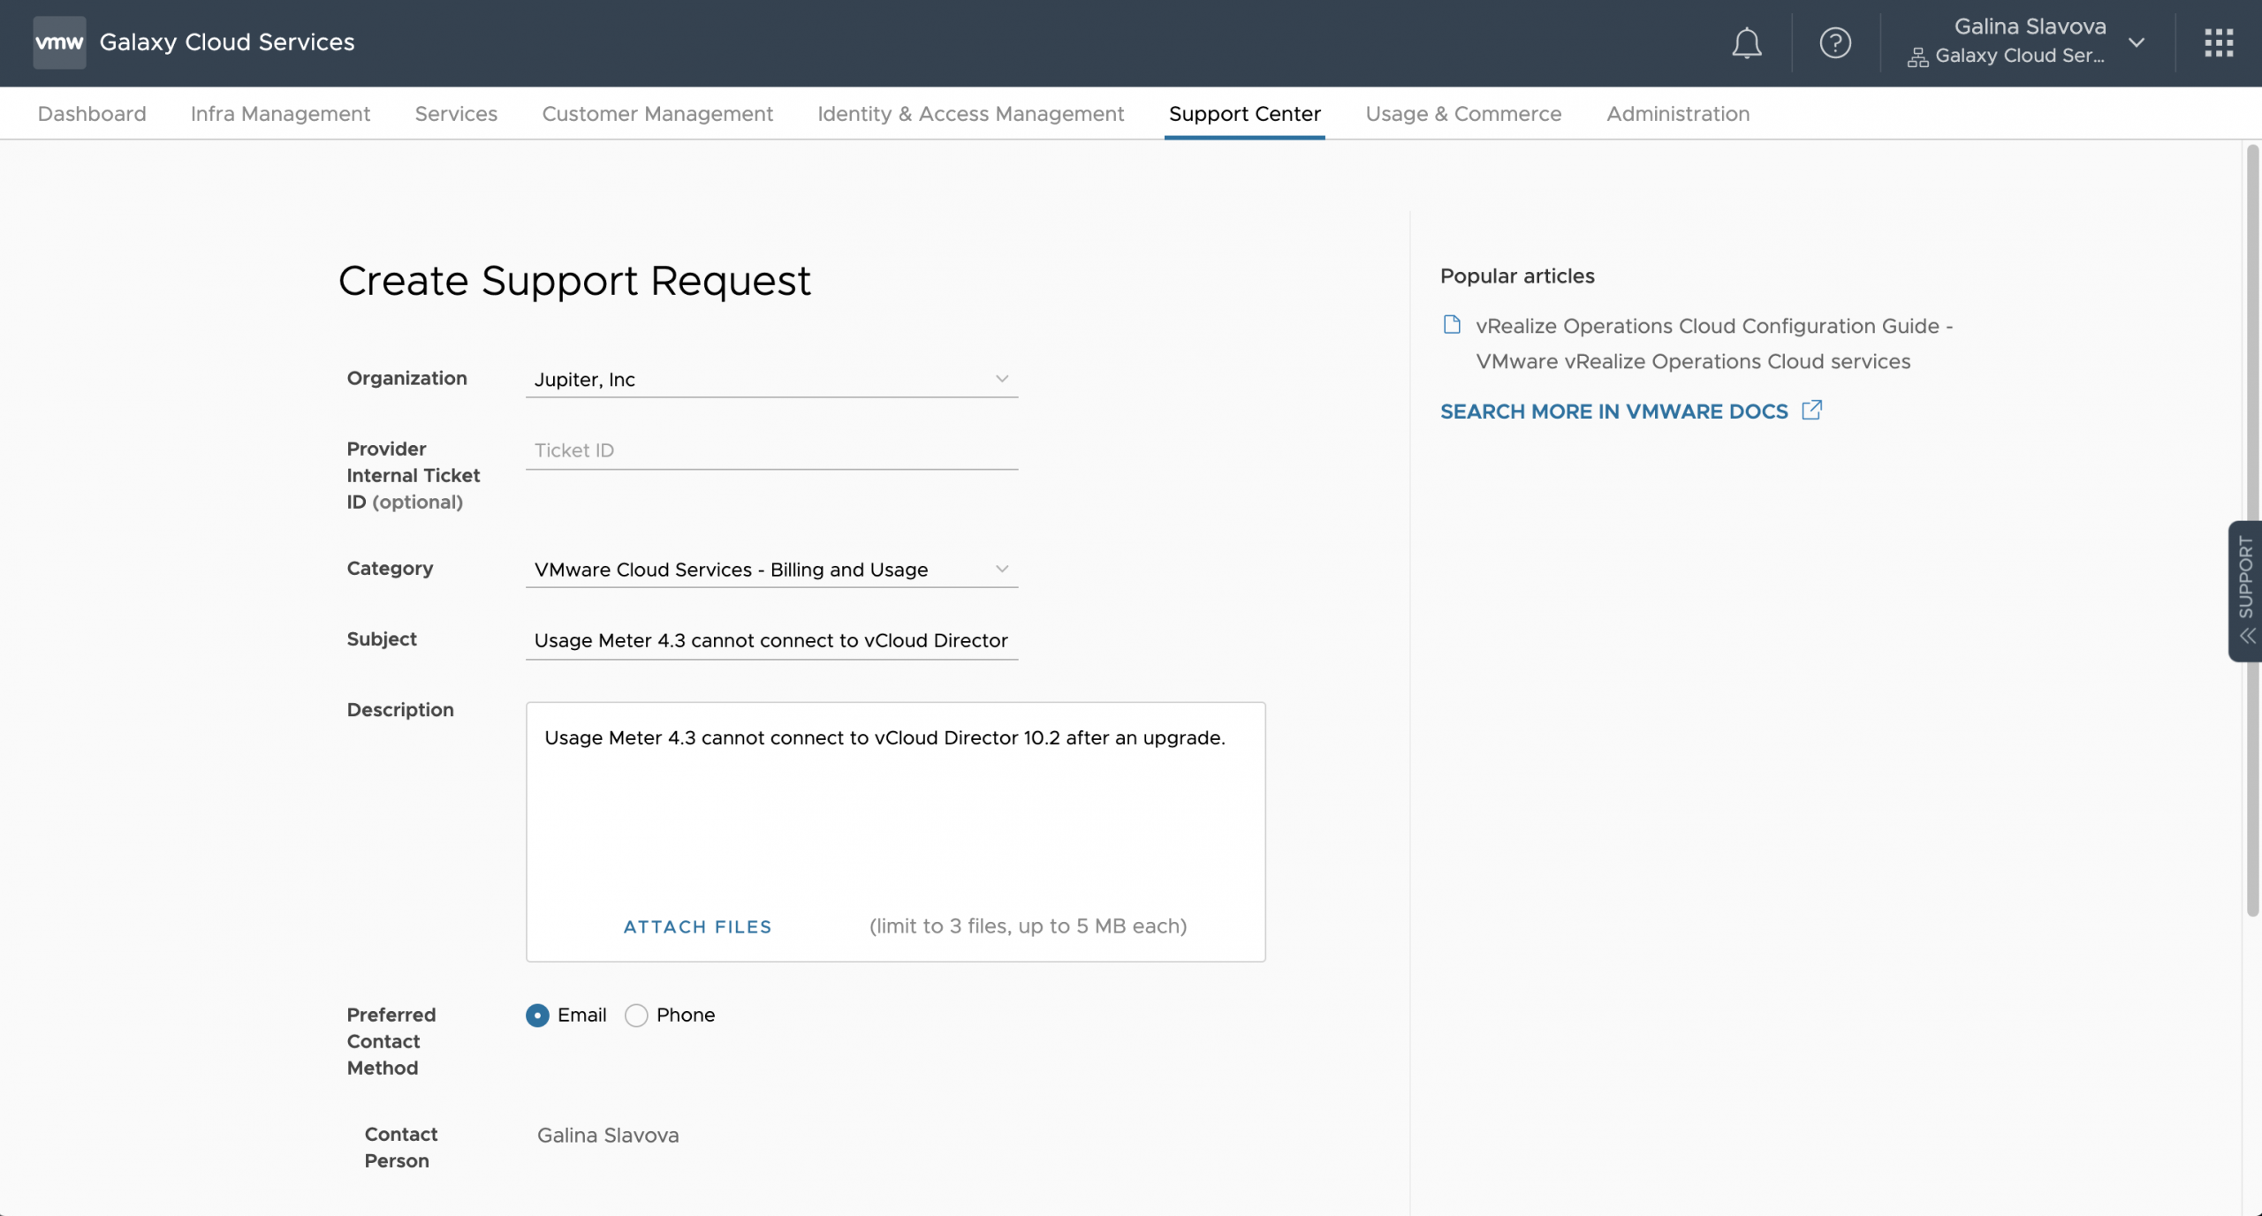
Task: Select the Phone contact method radio
Action: 636,1016
